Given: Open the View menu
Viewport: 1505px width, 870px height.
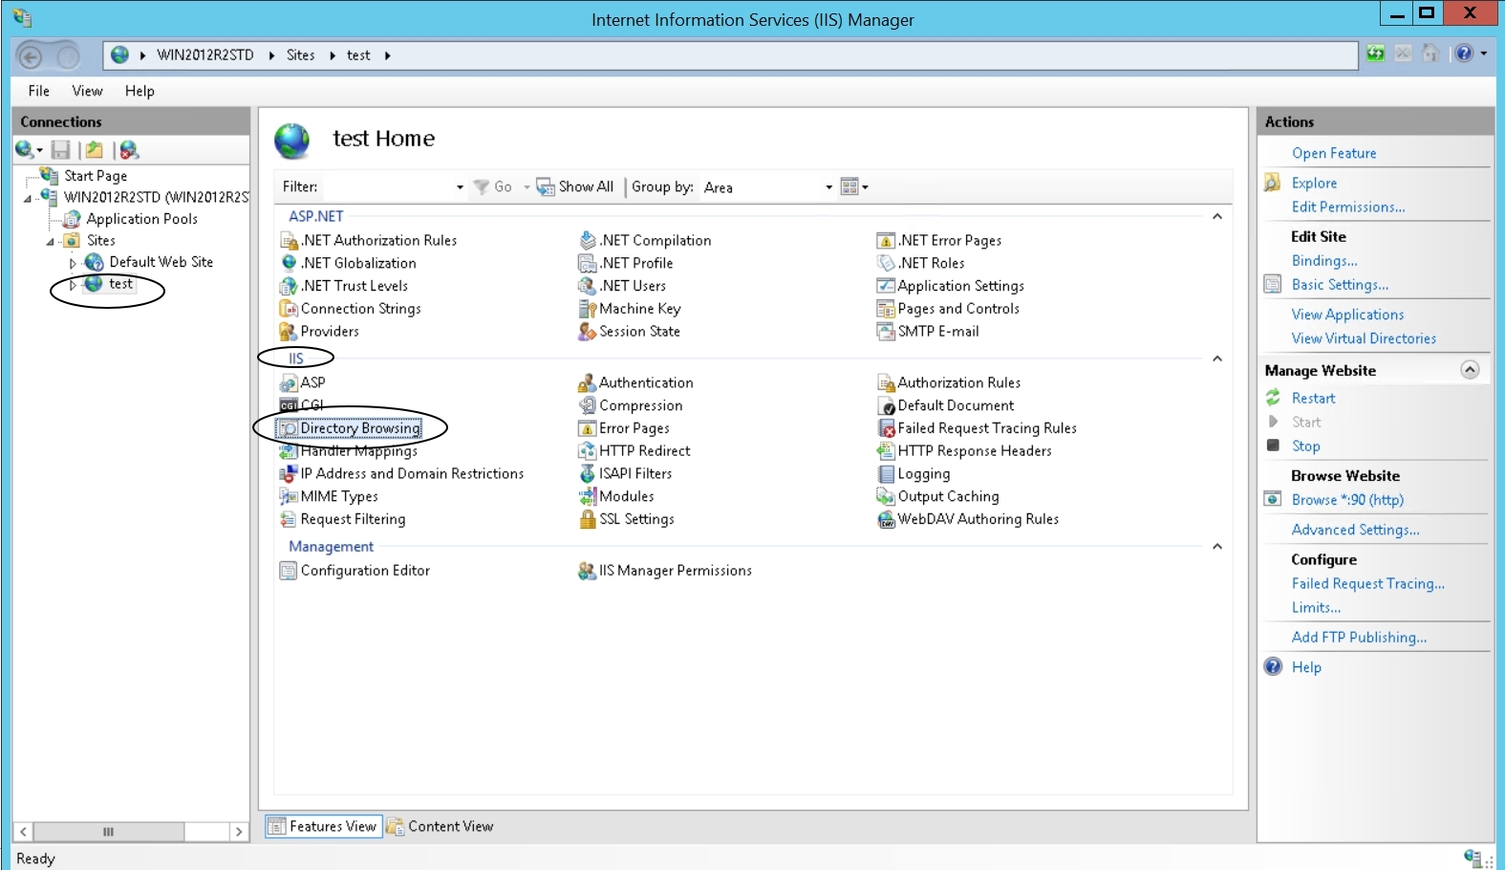Looking at the screenshot, I should (x=87, y=91).
